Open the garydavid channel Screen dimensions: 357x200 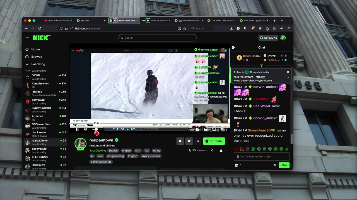45,101
